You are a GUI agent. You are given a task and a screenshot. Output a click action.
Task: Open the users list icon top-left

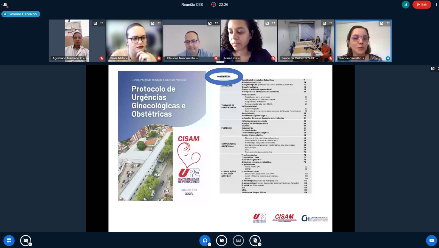click(5, 5)
